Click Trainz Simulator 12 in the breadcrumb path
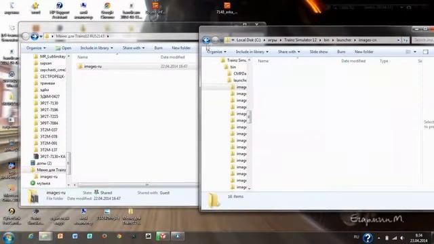The image size is (434, 244). [x=300, y=40]
